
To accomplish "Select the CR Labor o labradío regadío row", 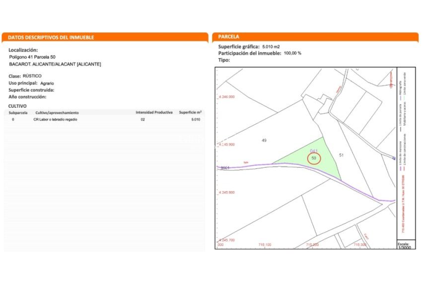I will coord(56,120).
